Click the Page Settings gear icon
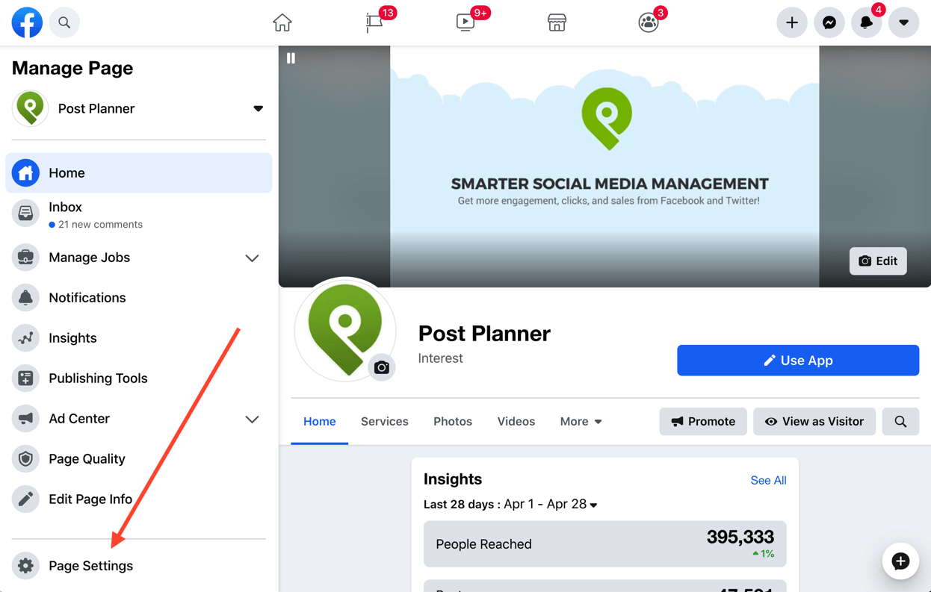The width and height of the screenshot is (931, 592). [25, 566]
